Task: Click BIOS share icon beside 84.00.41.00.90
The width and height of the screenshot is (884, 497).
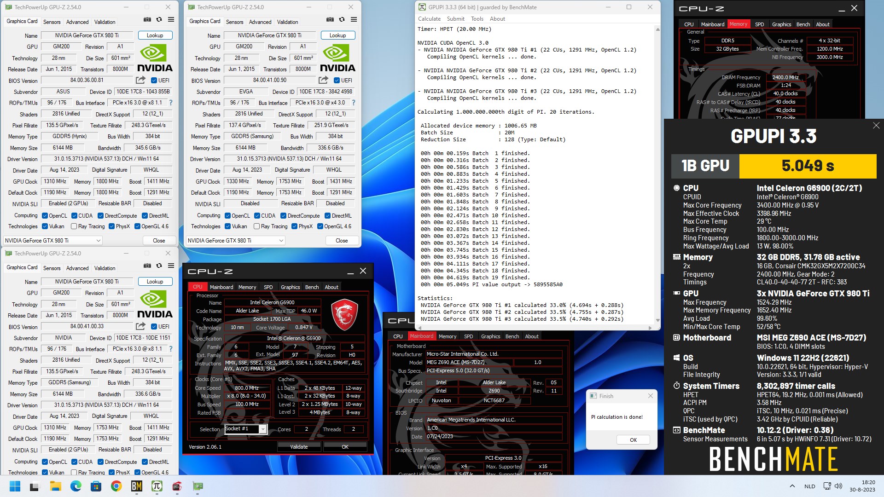Action: coord(324,80)
